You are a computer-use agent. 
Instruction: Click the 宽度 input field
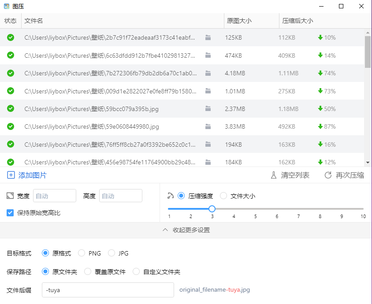pos(55,196)
